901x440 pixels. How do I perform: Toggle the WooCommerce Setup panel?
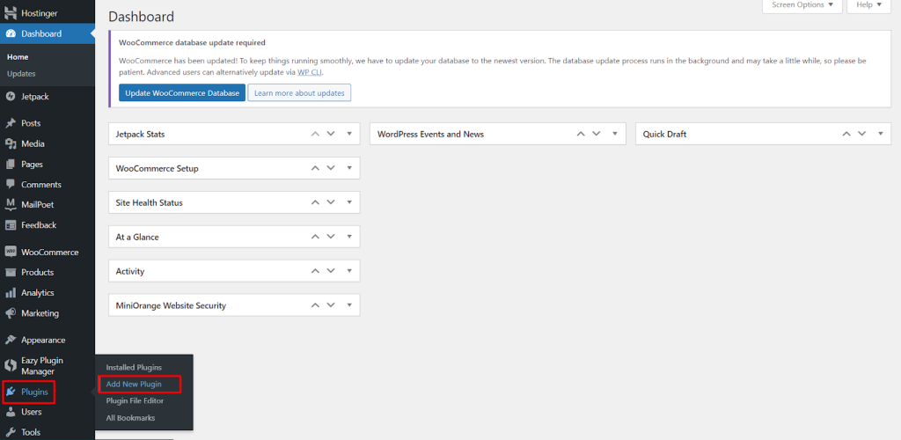coord(349,168)
